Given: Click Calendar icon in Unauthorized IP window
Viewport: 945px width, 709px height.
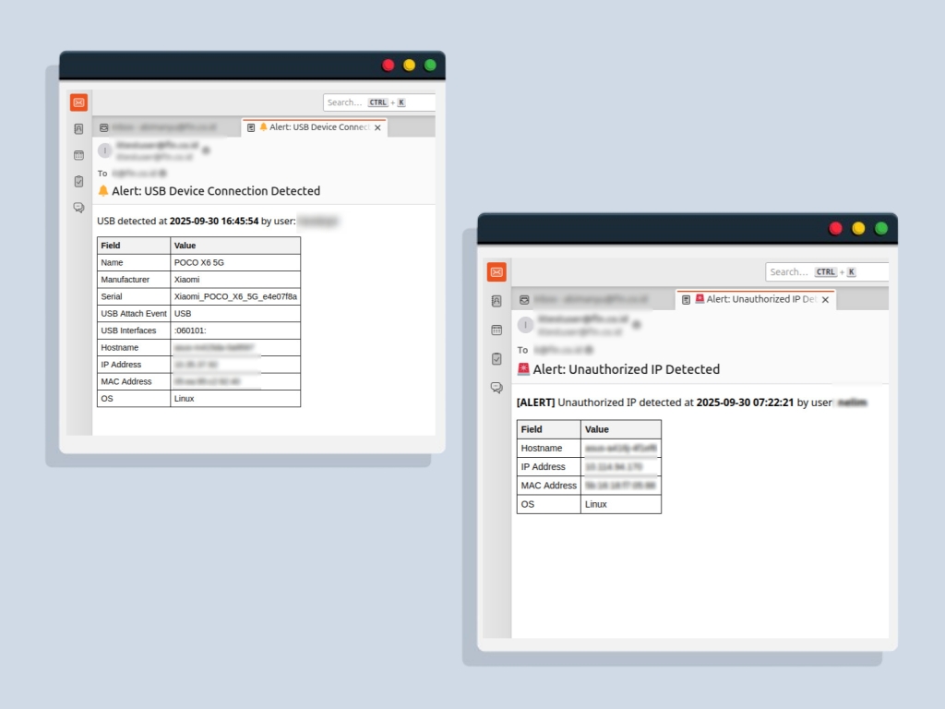Looking at the screenshot, I should click(x=496, y=330).
